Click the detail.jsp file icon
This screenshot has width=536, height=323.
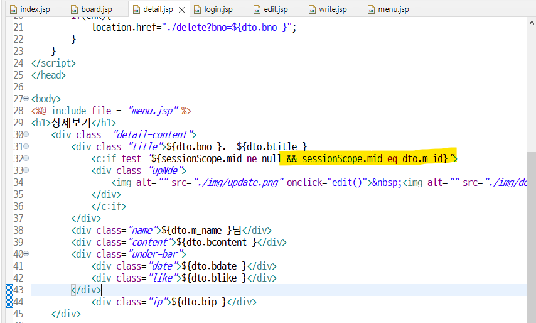(x=136, y=9)
